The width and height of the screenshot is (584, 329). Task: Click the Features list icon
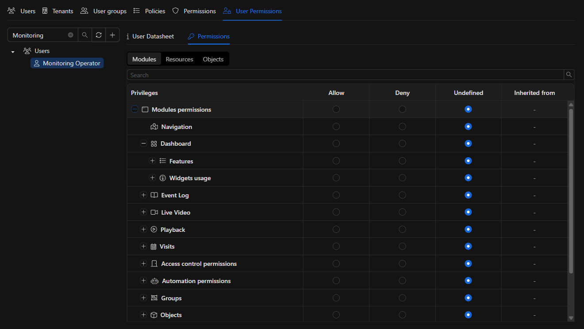pos(163,161)
